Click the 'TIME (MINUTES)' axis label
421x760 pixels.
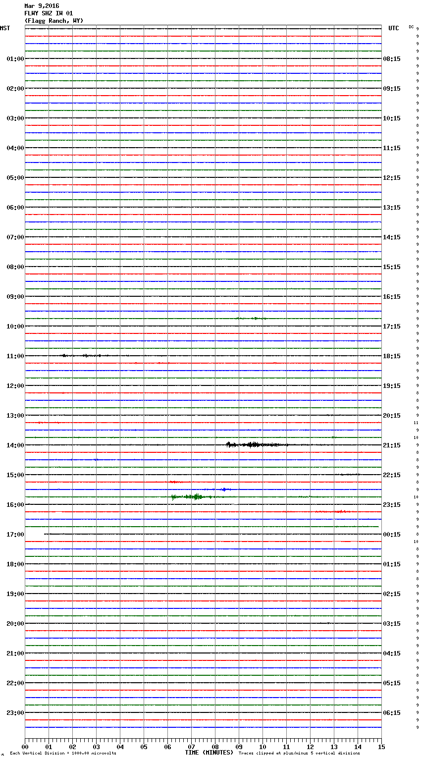click(209, 753)
